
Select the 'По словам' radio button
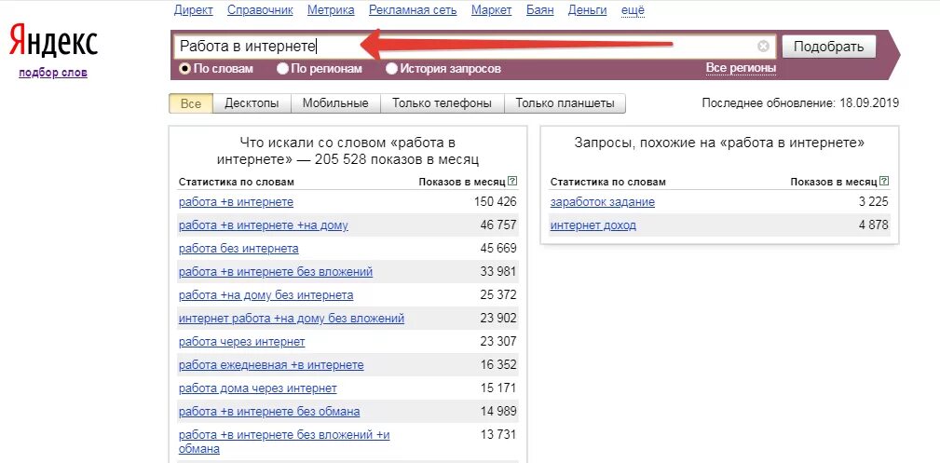(185, 69)
